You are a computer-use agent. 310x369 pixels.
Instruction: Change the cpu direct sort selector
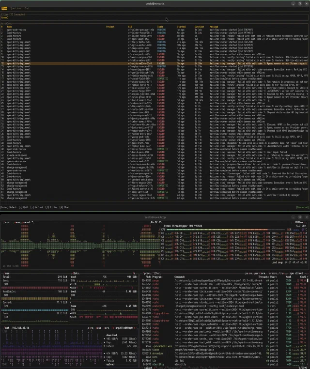(296, 274)
